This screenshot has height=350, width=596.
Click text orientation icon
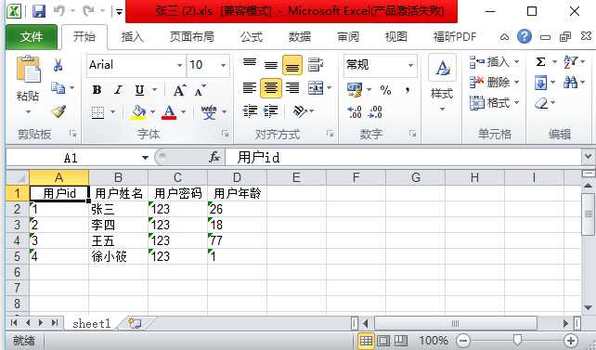pyautogui.click(x=300, y=111)
